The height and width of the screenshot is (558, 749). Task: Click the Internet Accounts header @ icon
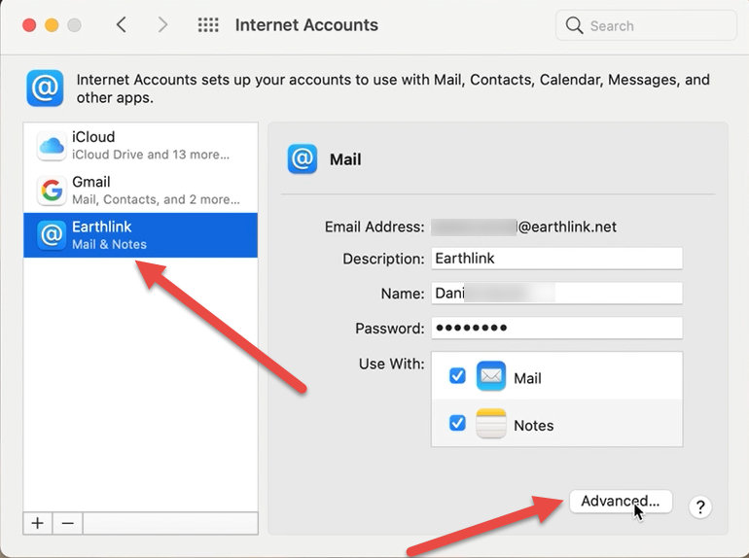(x=45, y=88)
